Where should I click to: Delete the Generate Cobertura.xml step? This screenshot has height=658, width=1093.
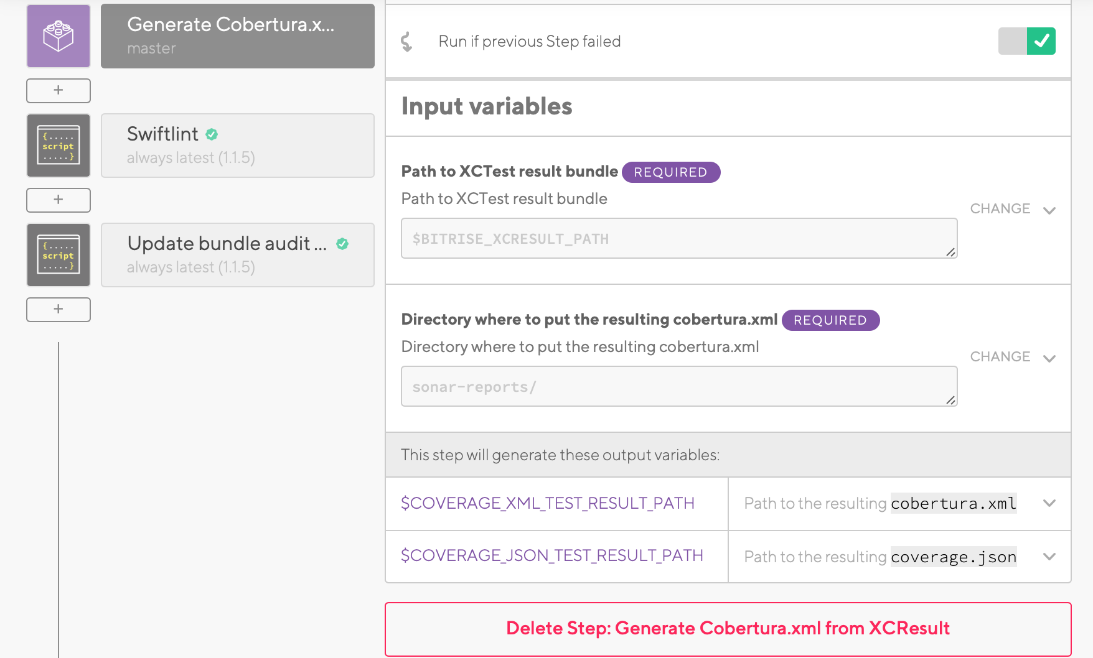728,628
